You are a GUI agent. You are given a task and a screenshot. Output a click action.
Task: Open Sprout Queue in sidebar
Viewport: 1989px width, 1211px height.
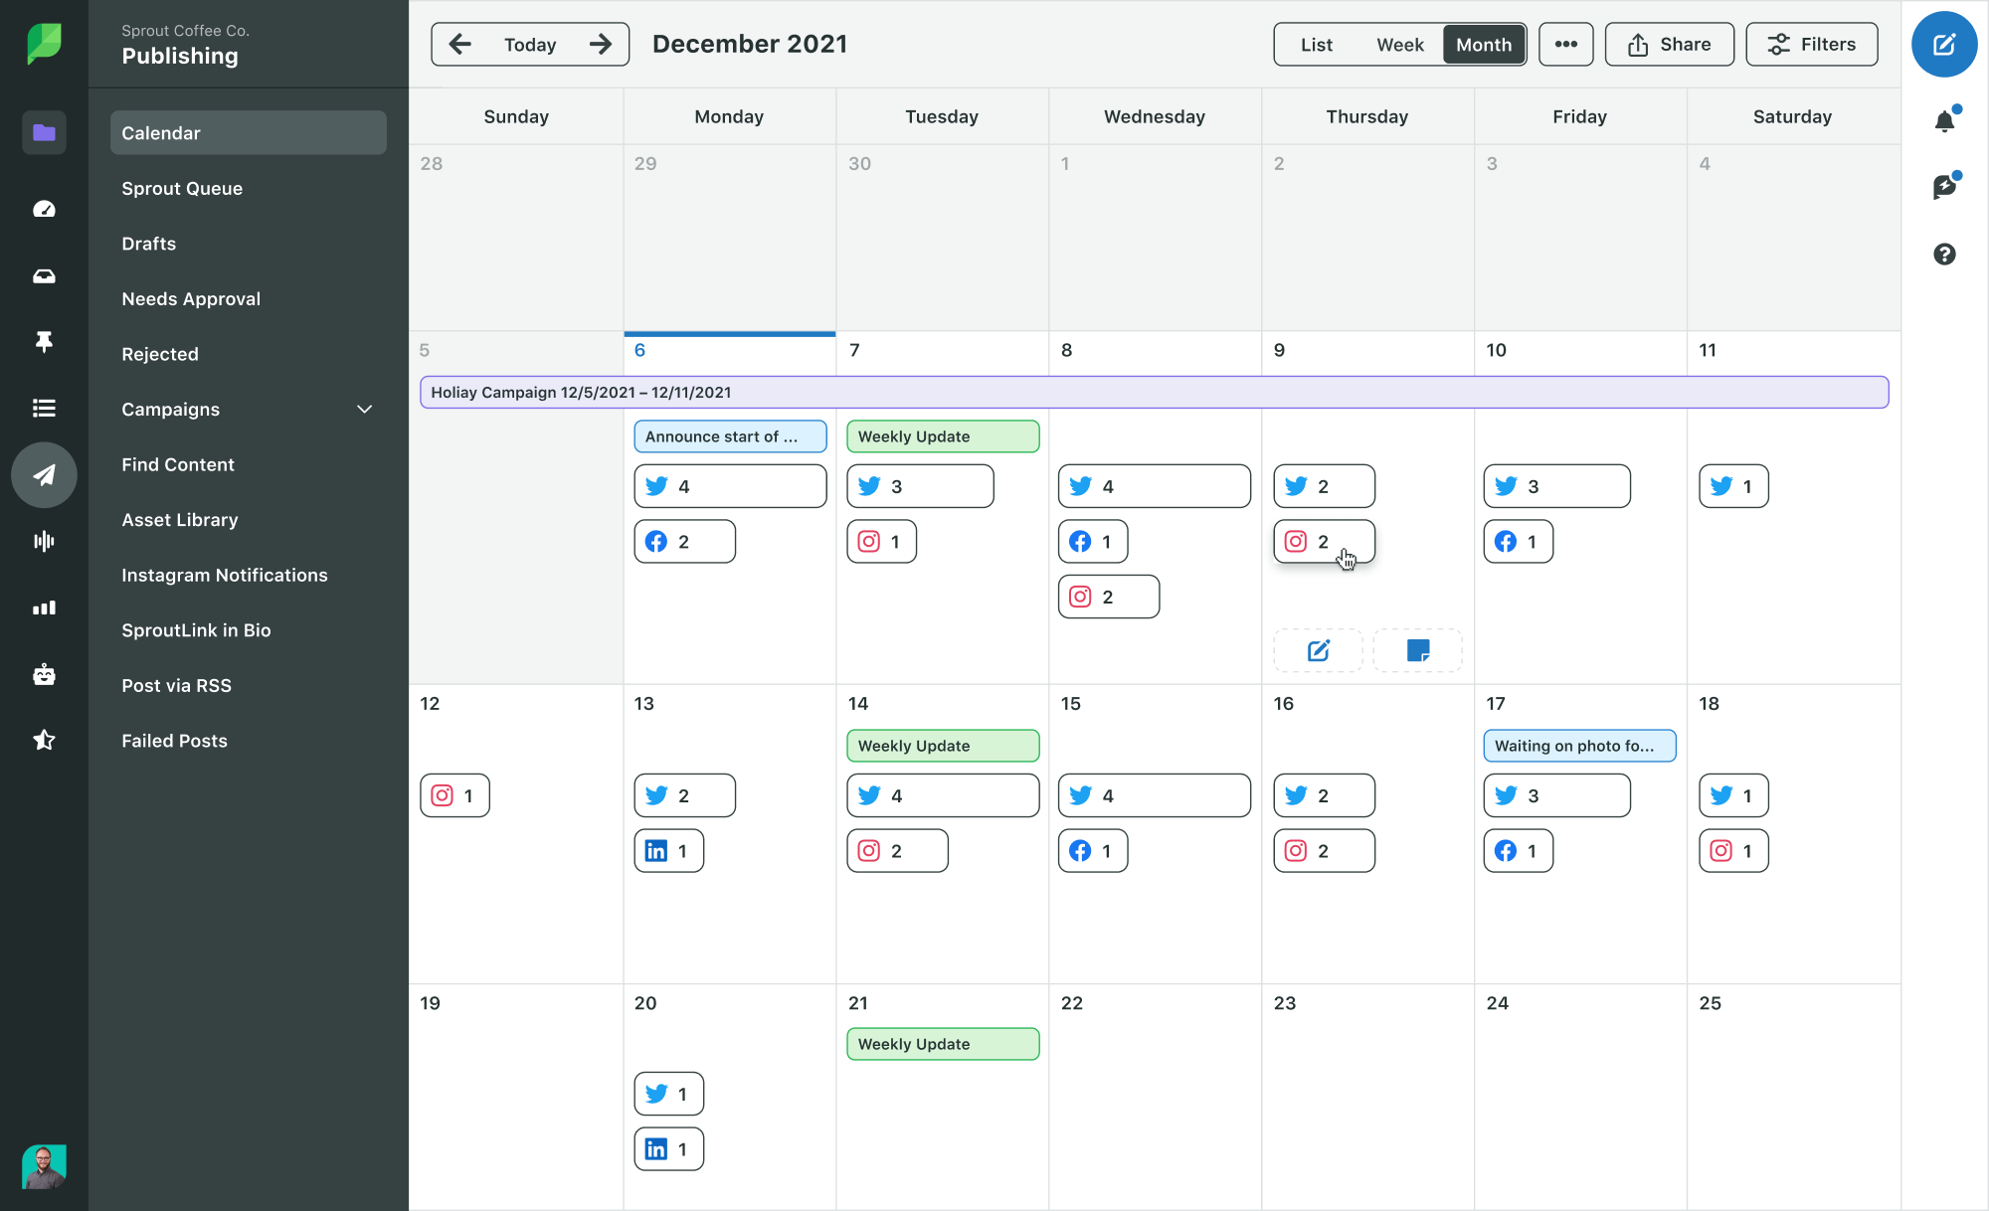(182, 187)
